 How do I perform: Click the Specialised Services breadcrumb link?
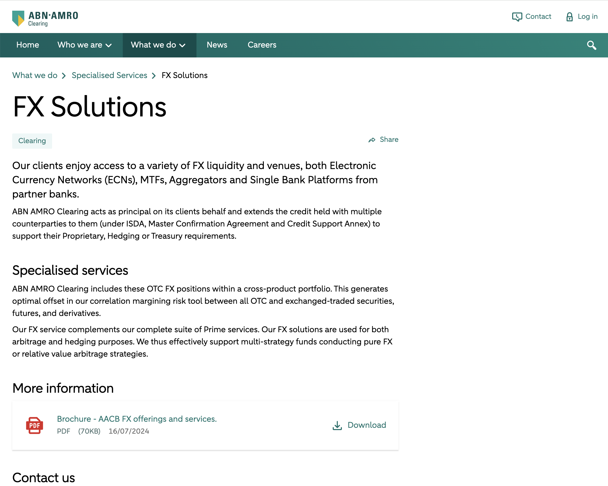click(109, 75)
